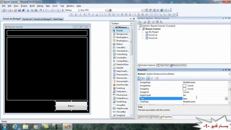
Task: Open Any CPU platform dropdown
Action: (x=106, y=10)
